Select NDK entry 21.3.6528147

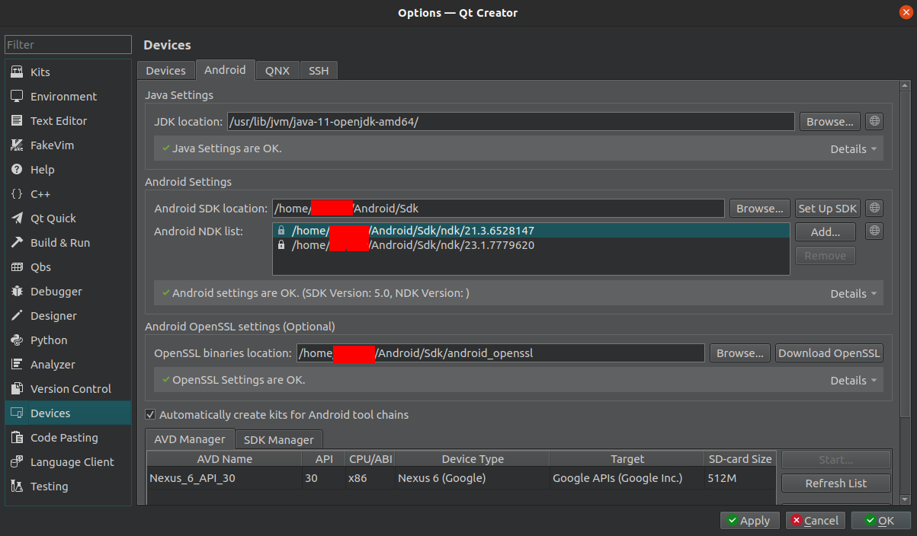tap(531, 230)
